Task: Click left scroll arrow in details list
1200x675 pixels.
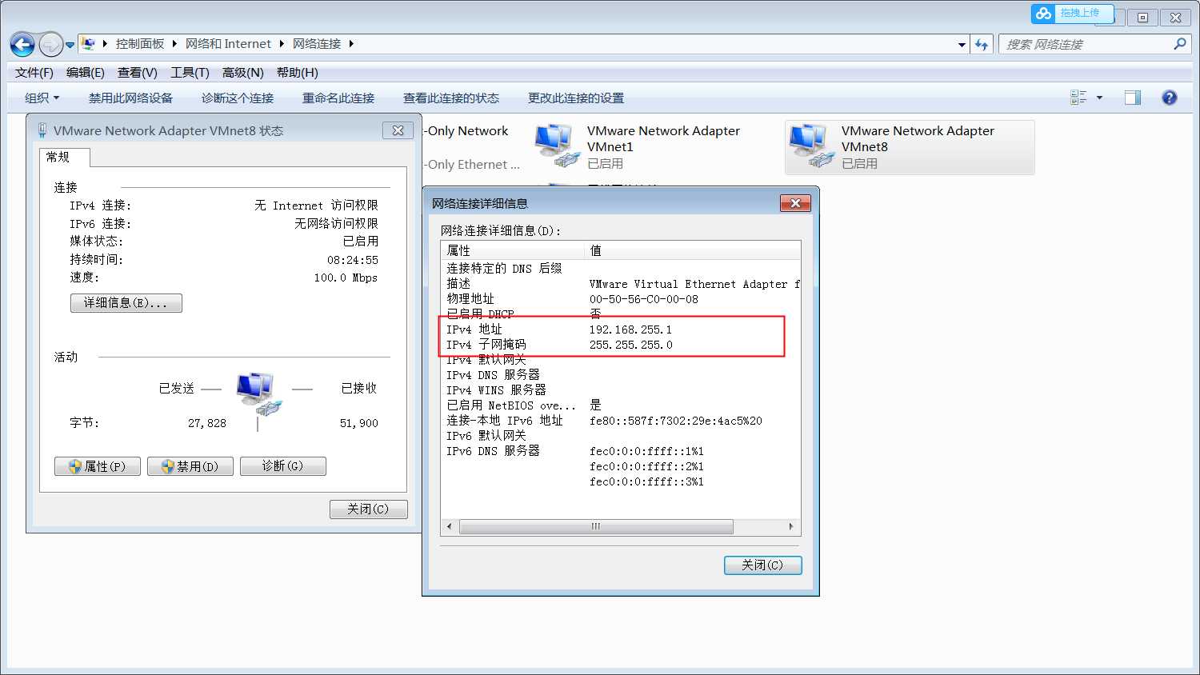Action: click(450, 526)
